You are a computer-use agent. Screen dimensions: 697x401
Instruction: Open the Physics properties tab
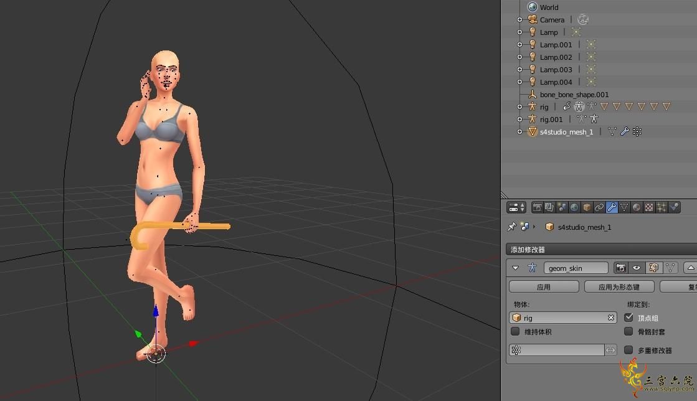coord(675,207)
